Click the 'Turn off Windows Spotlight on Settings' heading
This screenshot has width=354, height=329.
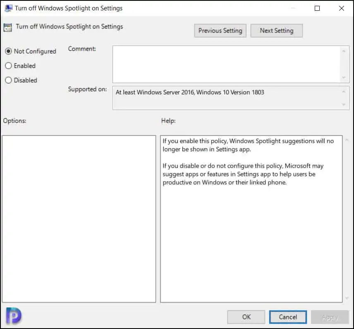tap(69, 27)
